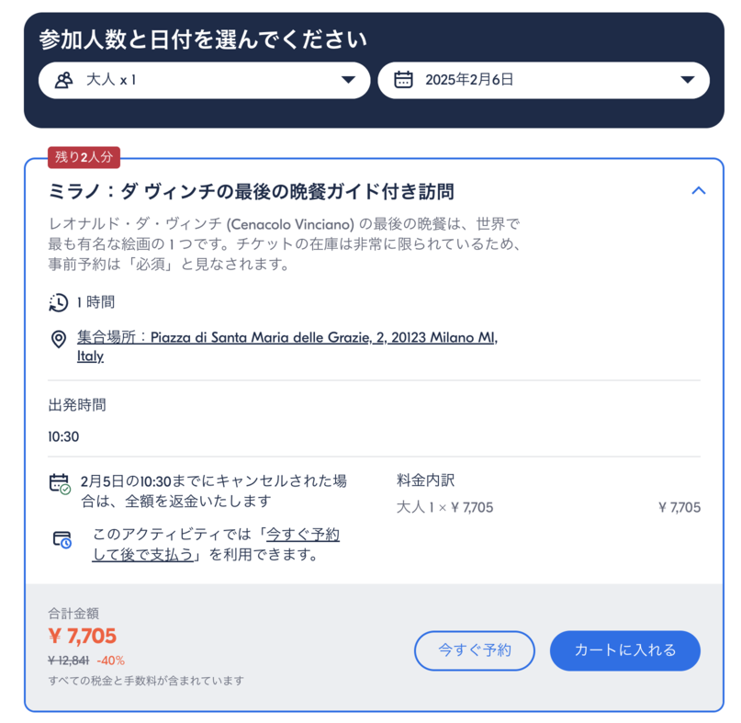Click the reserve-now-pay-later card icon
This screenshot has height=723, width=741.
(x=62, y=539)
